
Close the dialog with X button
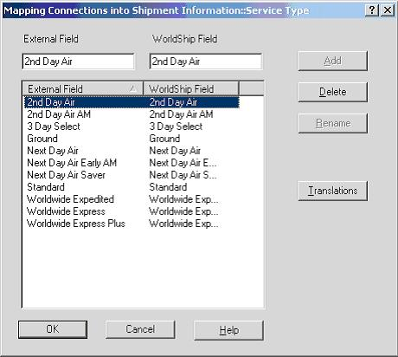[x=388, y=10]
